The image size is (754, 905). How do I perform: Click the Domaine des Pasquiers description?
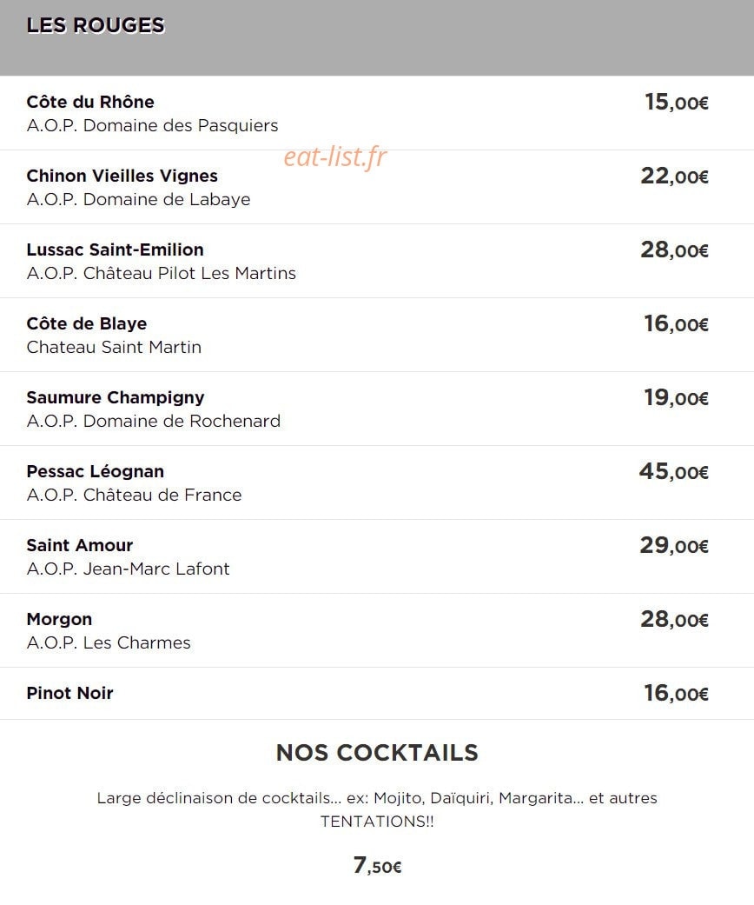[x=152, y=126]
